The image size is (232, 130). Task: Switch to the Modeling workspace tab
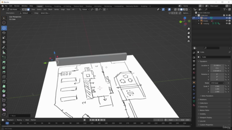pyautogui.click(x=48, y=6)
